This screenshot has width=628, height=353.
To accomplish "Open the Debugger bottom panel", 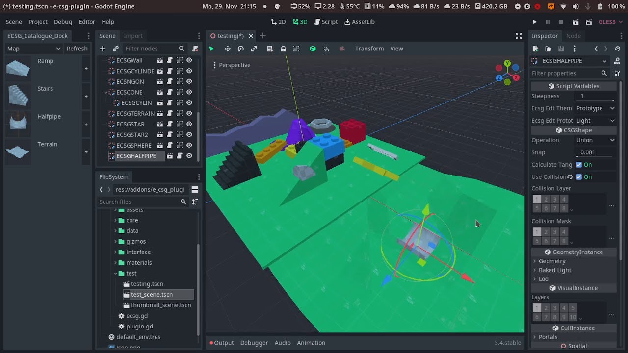I will (254, 343).
